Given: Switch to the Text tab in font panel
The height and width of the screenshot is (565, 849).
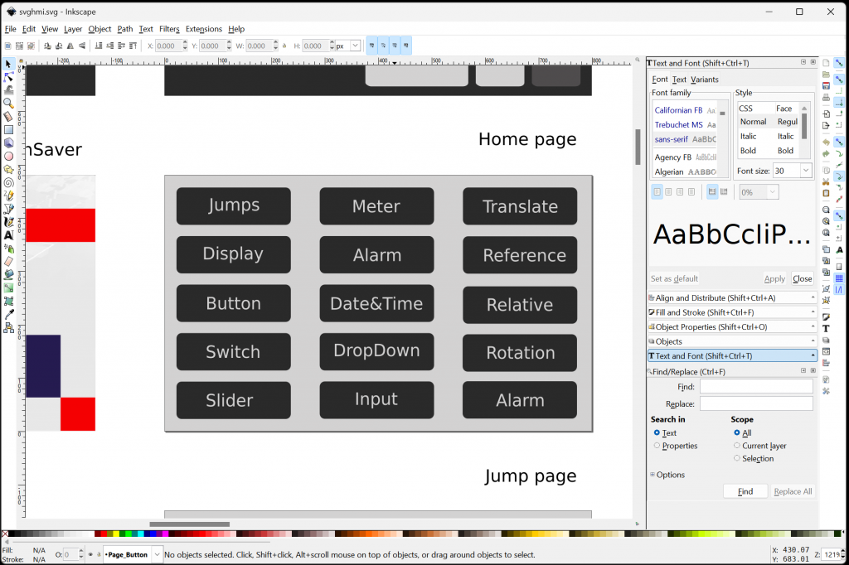Looking at the screenshot, I should [679, 80].
